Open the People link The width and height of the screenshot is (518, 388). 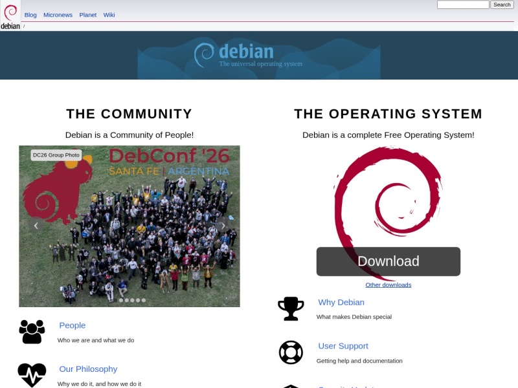pos(73,325)
